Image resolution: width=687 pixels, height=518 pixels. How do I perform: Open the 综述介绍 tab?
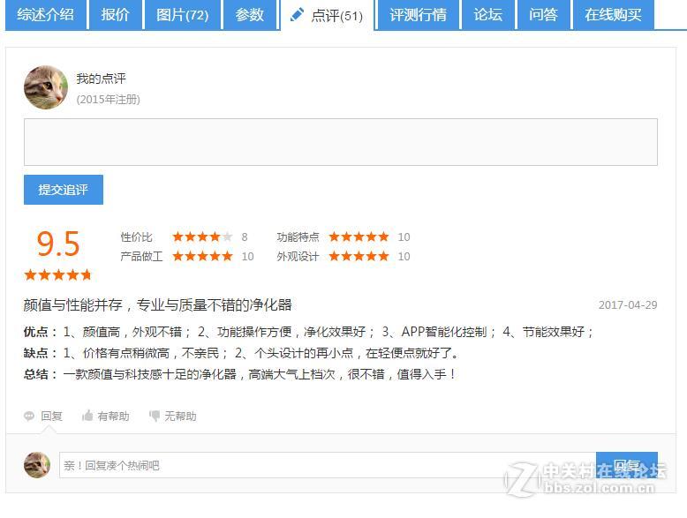pos(46,15)
